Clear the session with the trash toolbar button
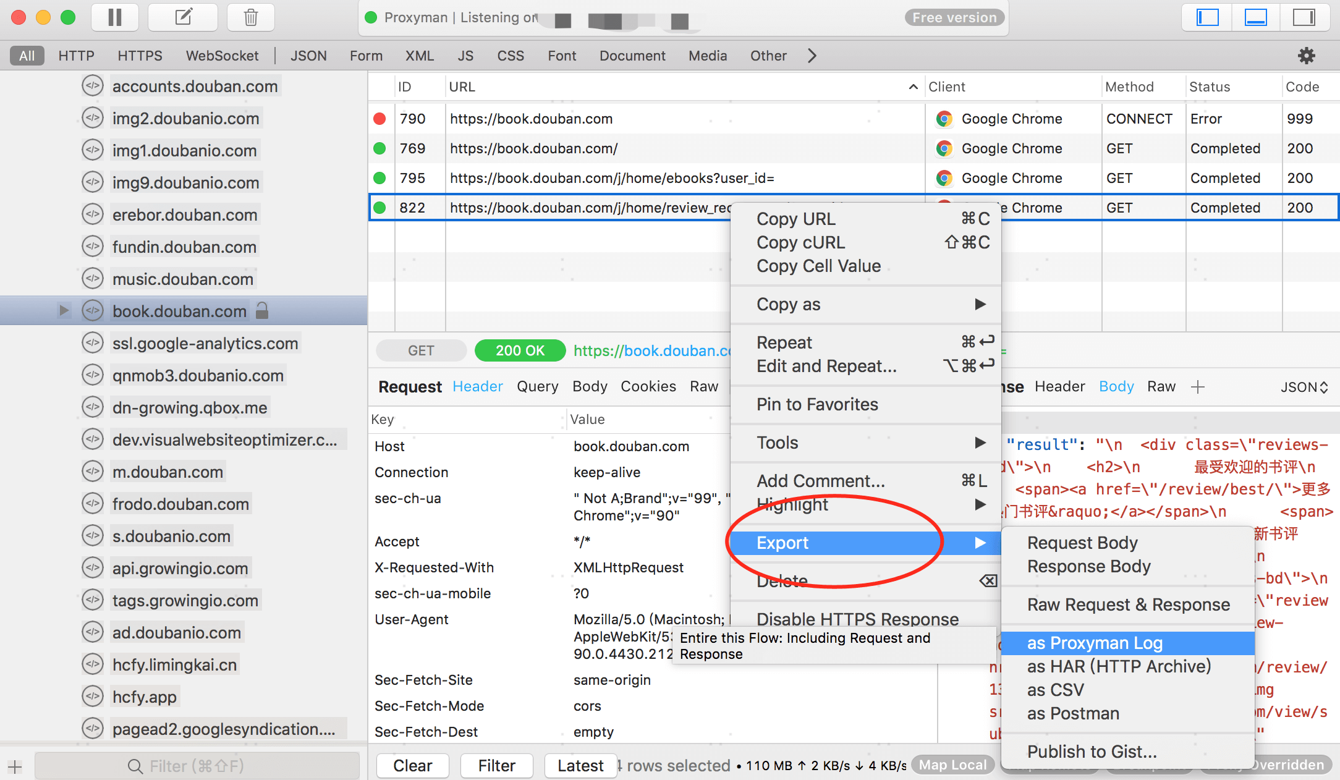The image size is (1340, 780). click(x=251, y=17)
